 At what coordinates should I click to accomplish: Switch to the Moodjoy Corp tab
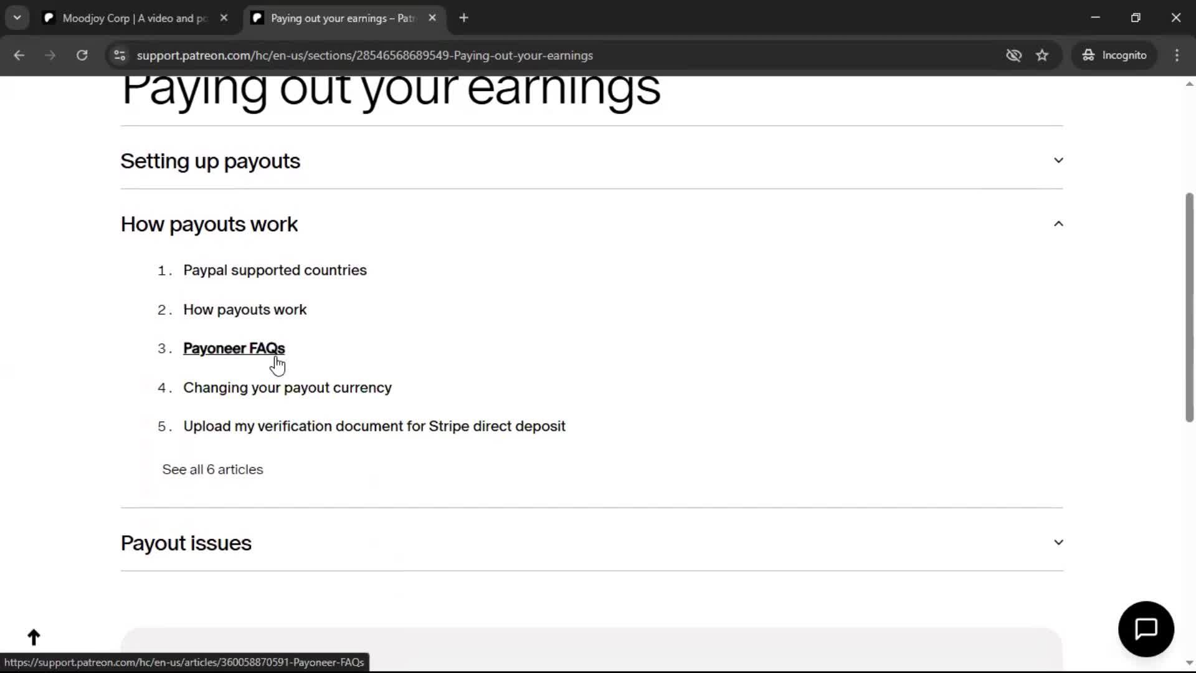pyautogui.click(x=135, y=18)
